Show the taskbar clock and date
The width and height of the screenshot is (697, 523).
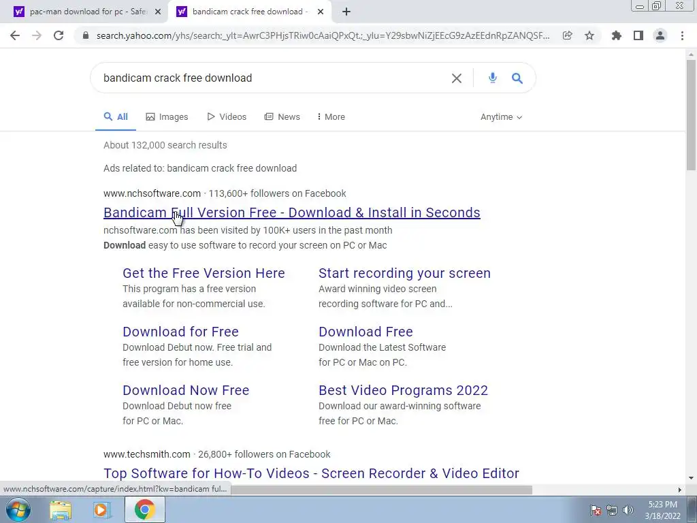pyautogui.click(x=662, y=510)
